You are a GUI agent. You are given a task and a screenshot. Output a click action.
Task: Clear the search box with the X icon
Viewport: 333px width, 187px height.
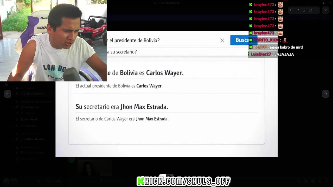(x=222, y=41)
